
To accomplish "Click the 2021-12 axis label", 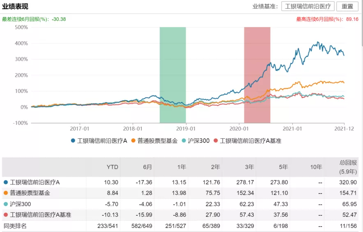I will pyautogui.click(x=344, y=128).
